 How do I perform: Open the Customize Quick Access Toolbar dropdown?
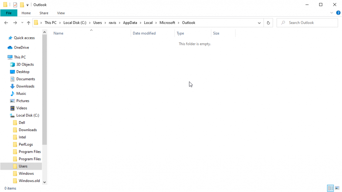click(x=27, y=5)
